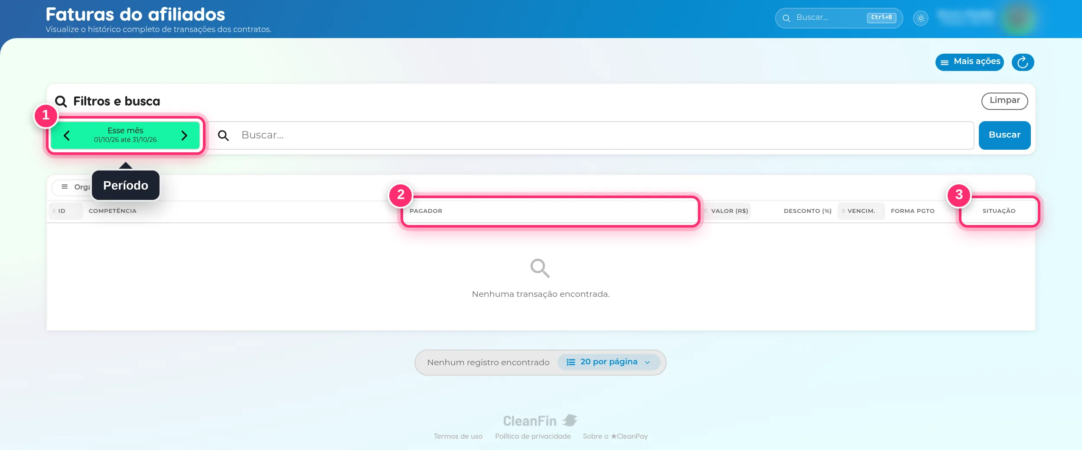Toggle the light theme sun icon
1082x450 pixels.
[x=921, y=18]
